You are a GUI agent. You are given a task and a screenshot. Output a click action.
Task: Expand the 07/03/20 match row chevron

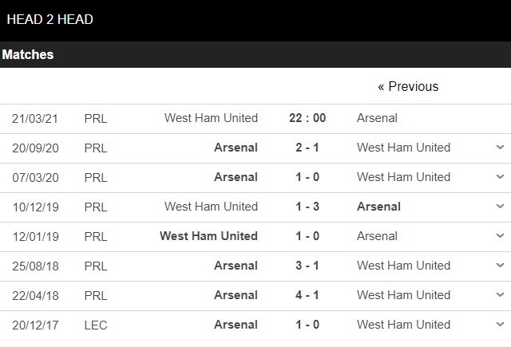pos(500,177)
